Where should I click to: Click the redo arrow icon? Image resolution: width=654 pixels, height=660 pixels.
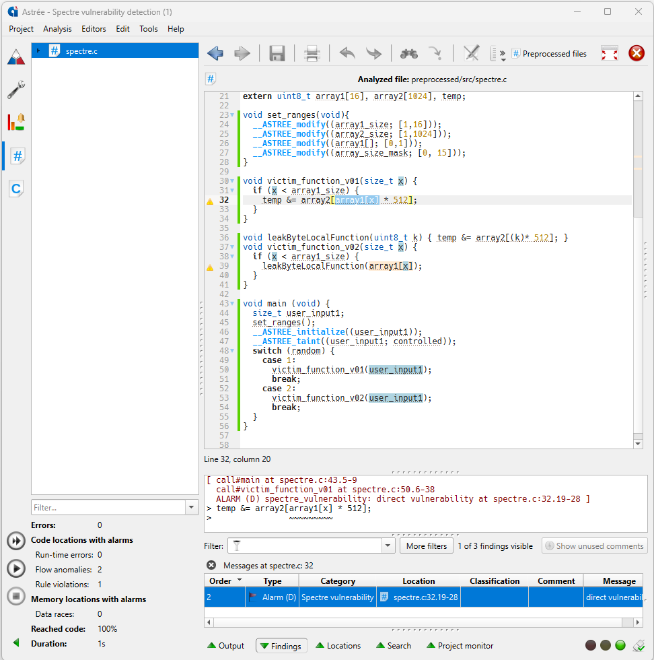pyautogui.click(x=373, y=53)
